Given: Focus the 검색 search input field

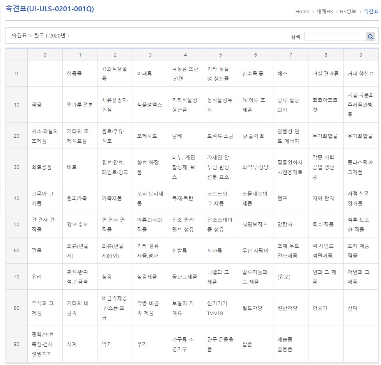Looking at the screenshot, I should 335,37.
